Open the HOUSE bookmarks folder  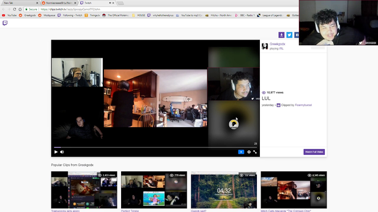pyautogui.click(x=139, y=15)
